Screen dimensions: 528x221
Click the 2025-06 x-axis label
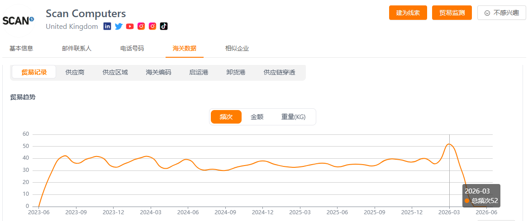pyautogui.click(x=338, y=212)
